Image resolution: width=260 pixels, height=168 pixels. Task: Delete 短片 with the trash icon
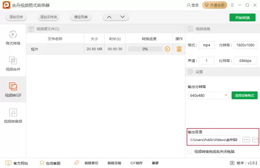tap(179, 49)
